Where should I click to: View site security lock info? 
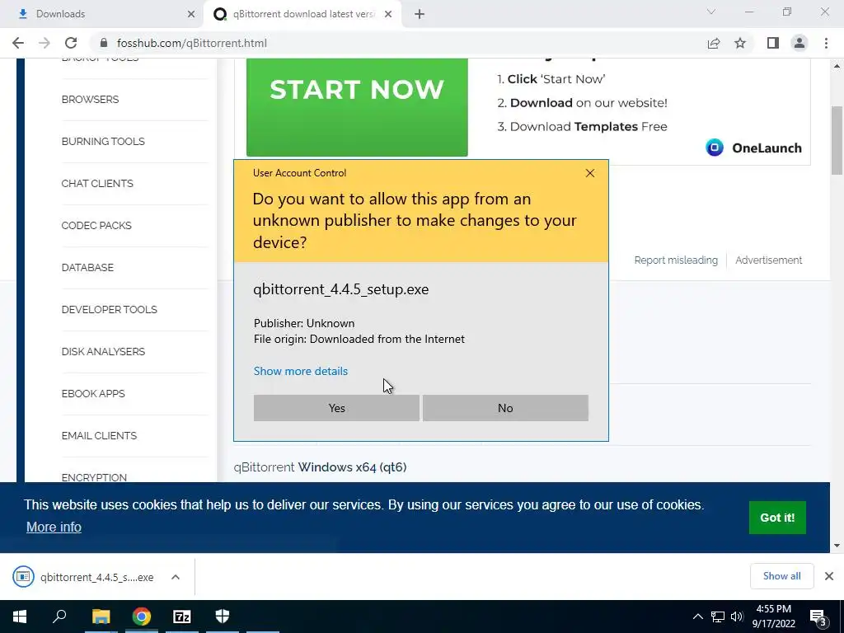pyautogui.click(x=104, y=43)
